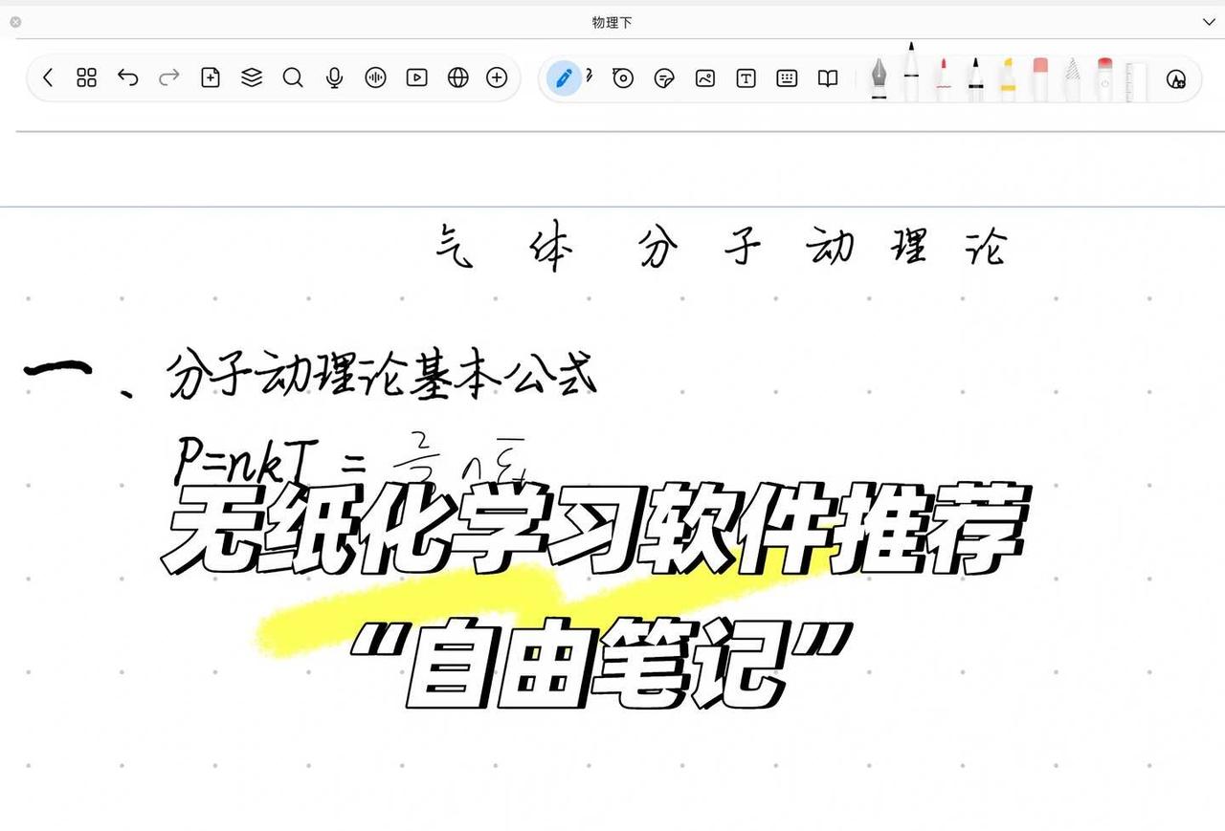This screenshot has width=1225, height=831.
Task: Open the sticker note tool
Action: coord(664,78)
